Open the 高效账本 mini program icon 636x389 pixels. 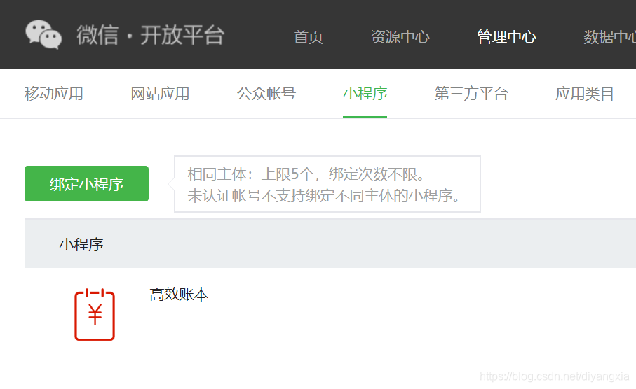pyautogui.click(x=95, y=315)
